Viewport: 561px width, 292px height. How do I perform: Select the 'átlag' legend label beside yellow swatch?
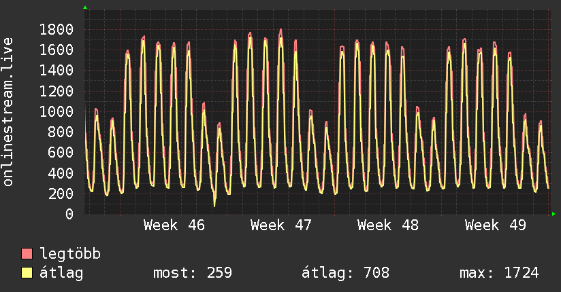coord(61,273)
